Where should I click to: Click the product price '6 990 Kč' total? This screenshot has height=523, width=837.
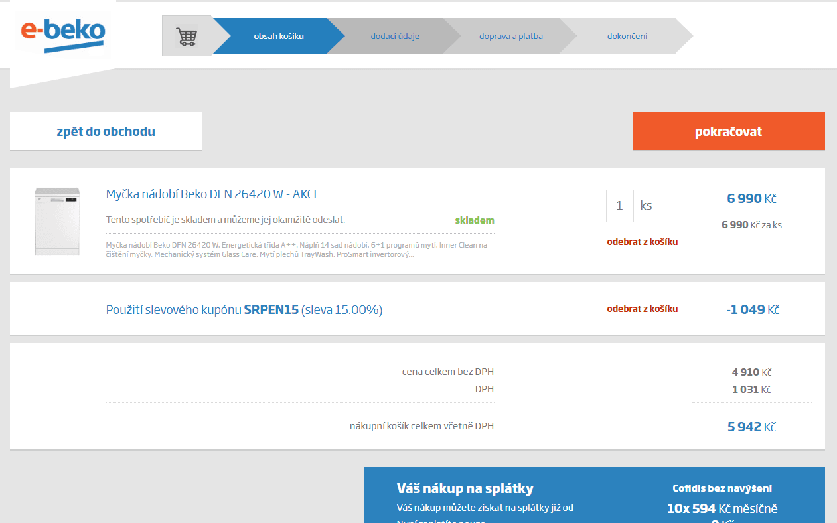tap(752, 198)
